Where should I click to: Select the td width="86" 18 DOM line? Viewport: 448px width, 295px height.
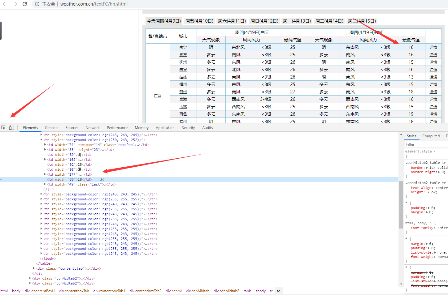(x=199, y=179)
